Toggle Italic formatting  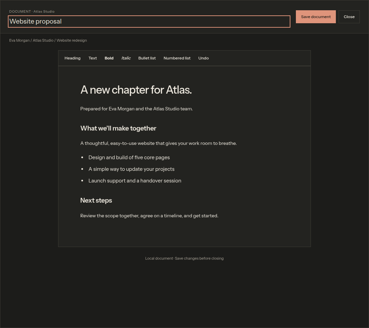[126, 58]
